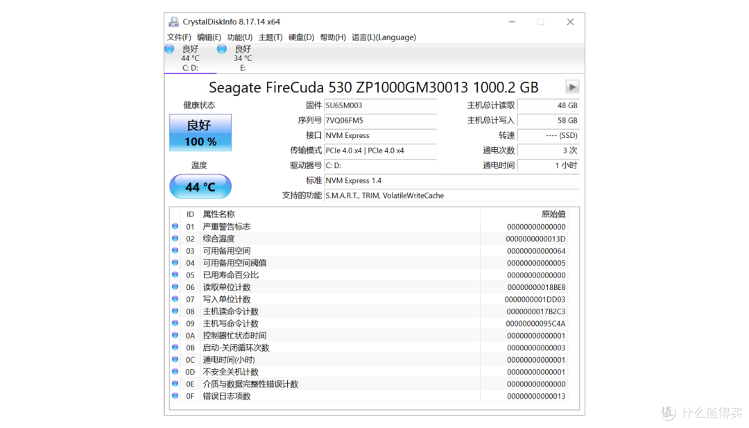This screenshot has width=749, height=428.
Task: Click the disk title Seagate FireCuda 530
Action: coord(374,87)
